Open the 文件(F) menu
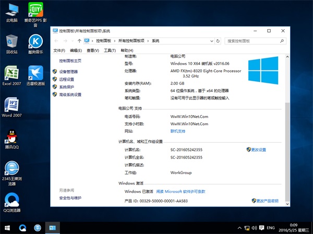Image resolution: width=313 pixels, height=234 pixels. tap(59, 51)
